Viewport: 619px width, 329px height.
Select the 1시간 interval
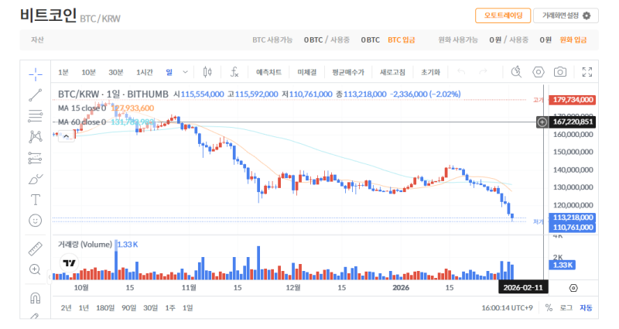pos(145,72)
